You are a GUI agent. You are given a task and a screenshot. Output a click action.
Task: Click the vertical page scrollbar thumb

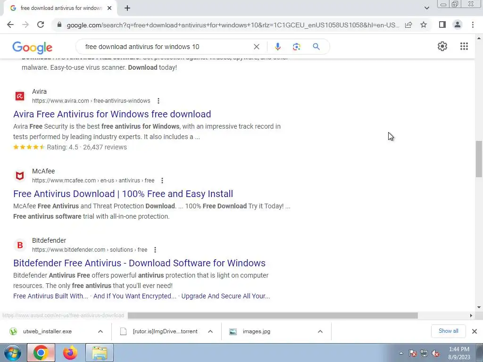tap(479, 159)
